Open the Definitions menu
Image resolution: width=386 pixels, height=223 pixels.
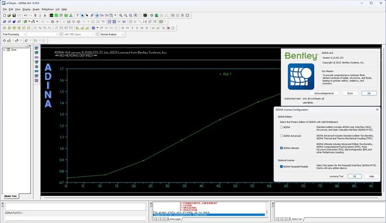[47, 9]
